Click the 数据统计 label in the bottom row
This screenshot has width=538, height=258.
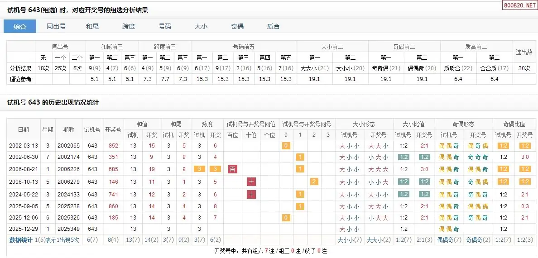21,240
